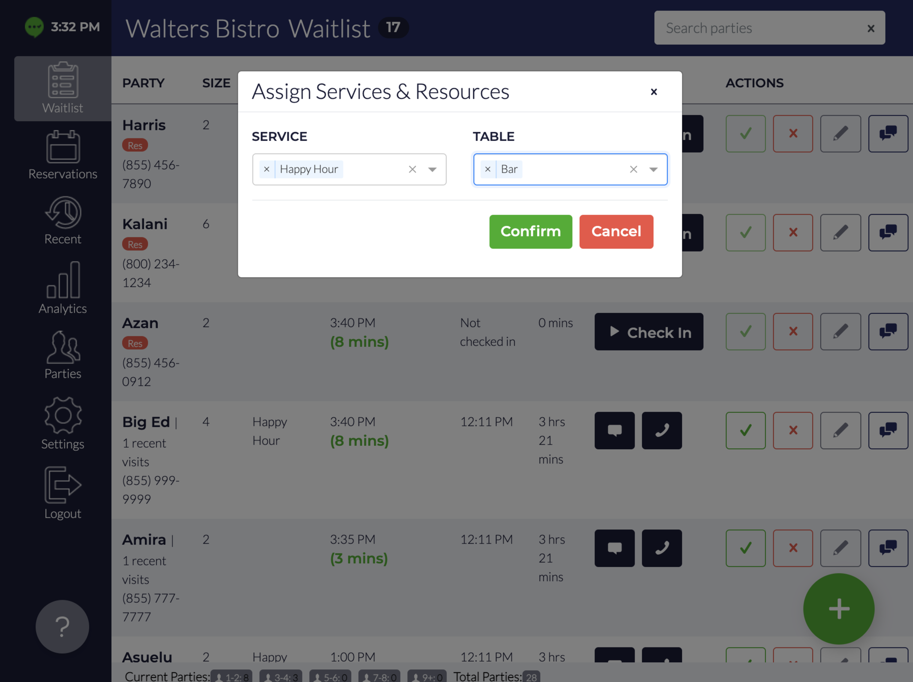Mark Big Ed party as seated with checkmark
This screenshot has height=682, width=913.
click(x=745, y=430)
